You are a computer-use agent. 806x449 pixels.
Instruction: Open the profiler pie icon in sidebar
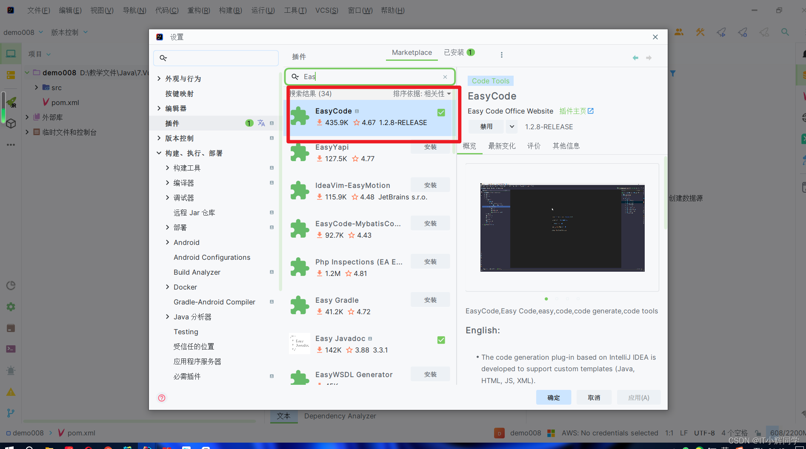[x=11, y=285]
